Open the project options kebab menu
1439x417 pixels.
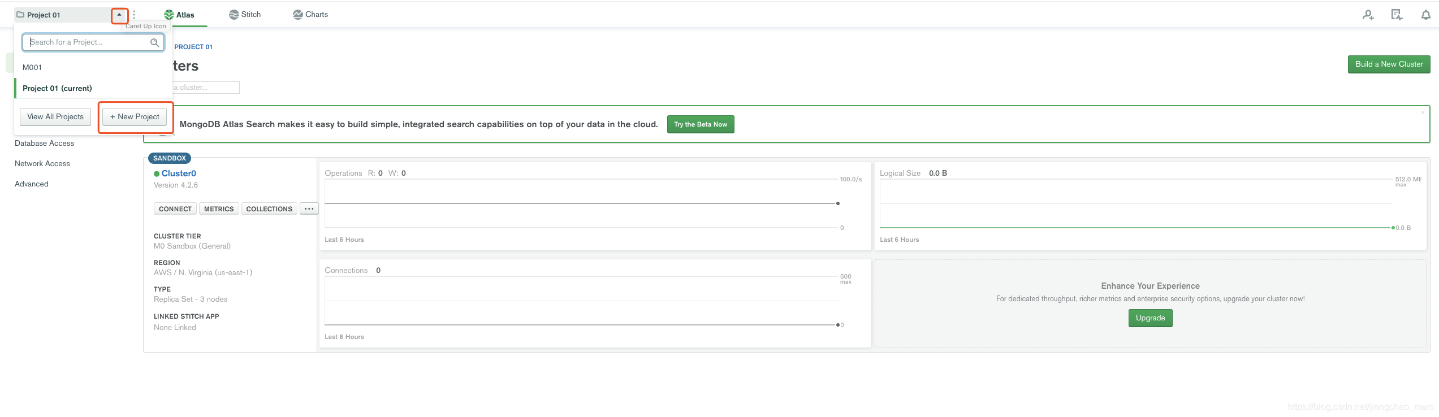pos(134,15)
